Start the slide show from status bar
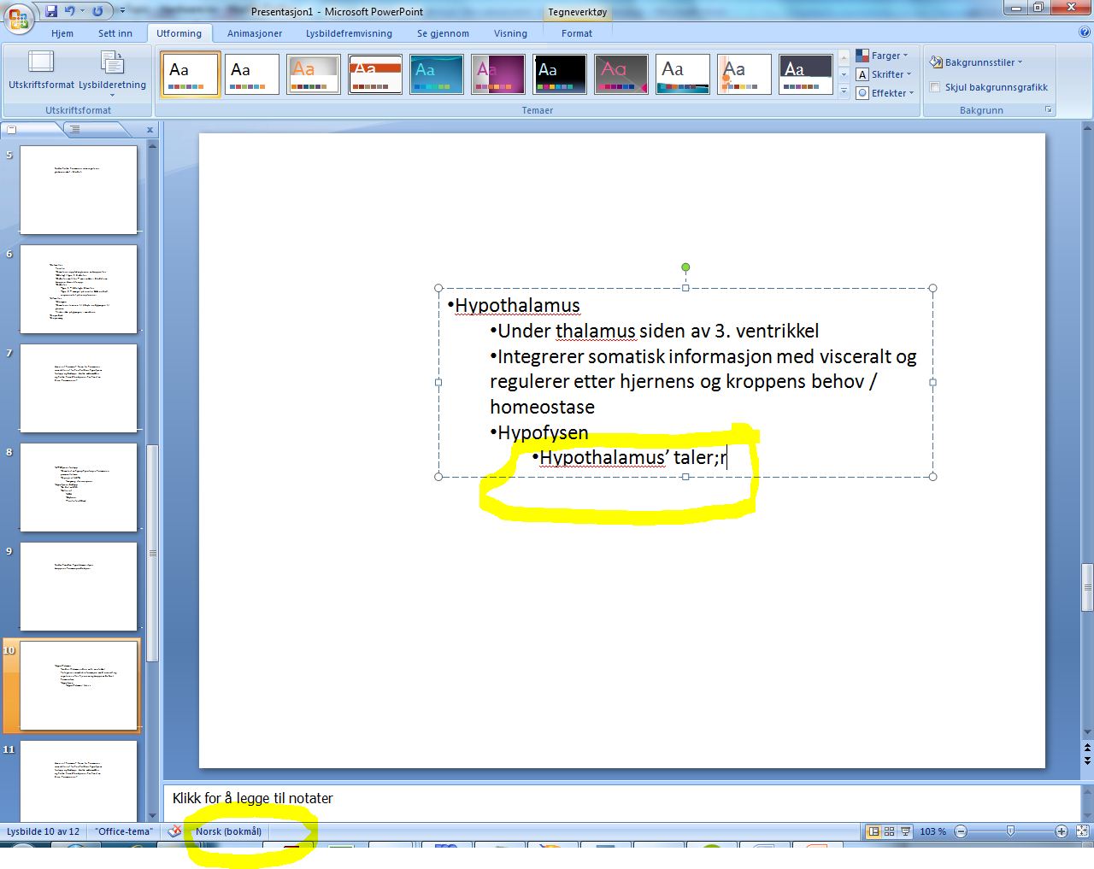Screen dimensions: 1094x869 pos(905,831)
